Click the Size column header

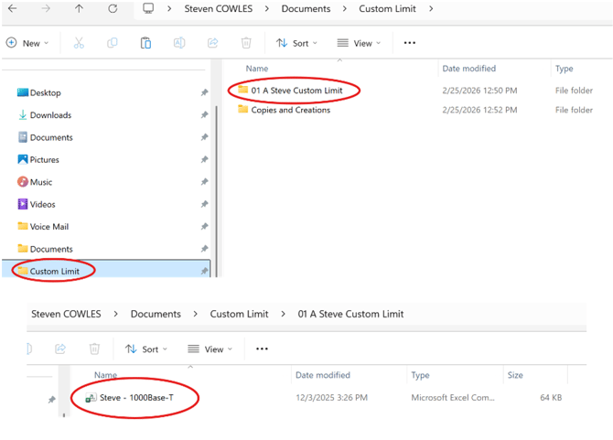[515, 375]
